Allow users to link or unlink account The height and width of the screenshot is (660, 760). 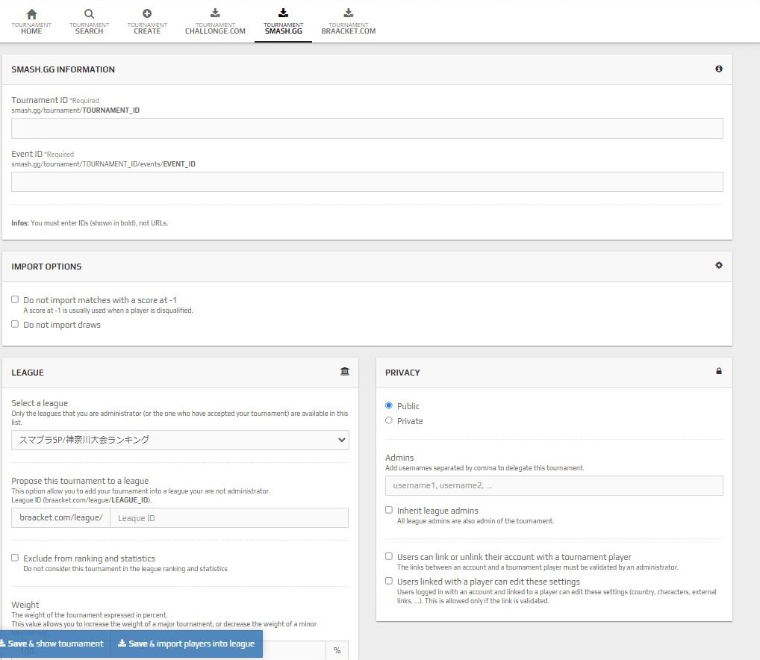point(389,556)
